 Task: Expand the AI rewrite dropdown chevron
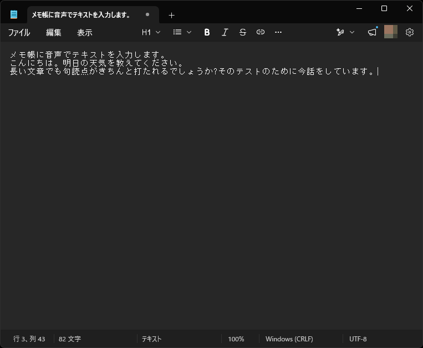(352, 32)
